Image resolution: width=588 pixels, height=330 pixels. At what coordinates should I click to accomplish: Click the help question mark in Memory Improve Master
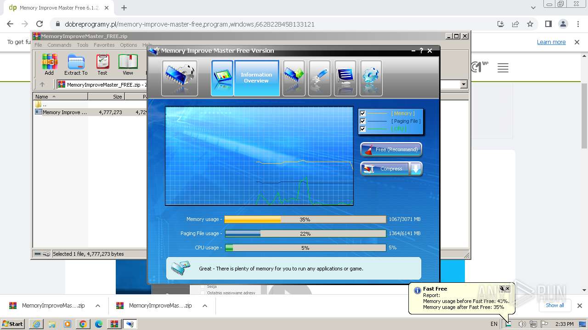click(x=421, y=51)
